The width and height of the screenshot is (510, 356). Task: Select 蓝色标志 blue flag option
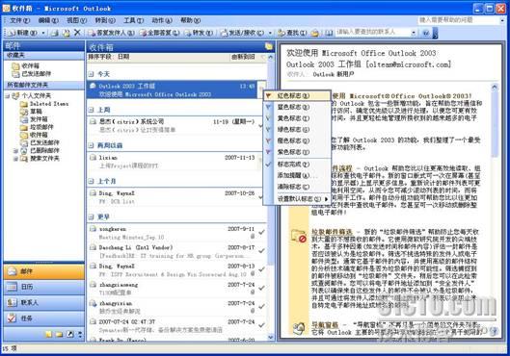point(297,107)
